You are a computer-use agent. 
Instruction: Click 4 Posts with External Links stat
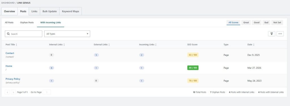(x=271, y=92)
